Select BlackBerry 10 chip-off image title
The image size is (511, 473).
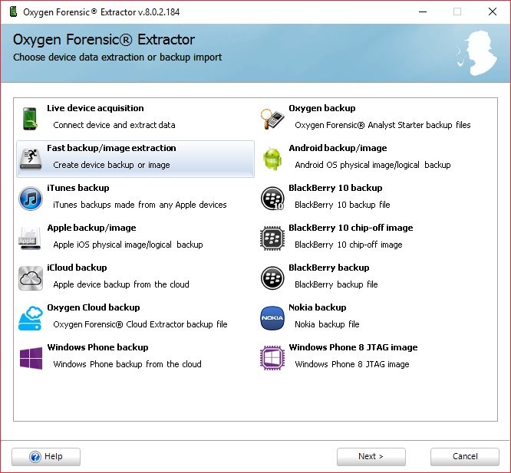351,228
